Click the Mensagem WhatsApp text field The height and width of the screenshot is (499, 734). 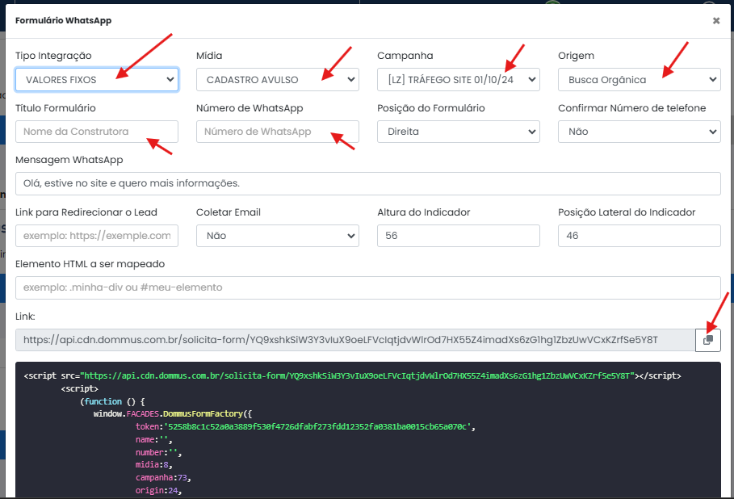[x=368, y=183]
